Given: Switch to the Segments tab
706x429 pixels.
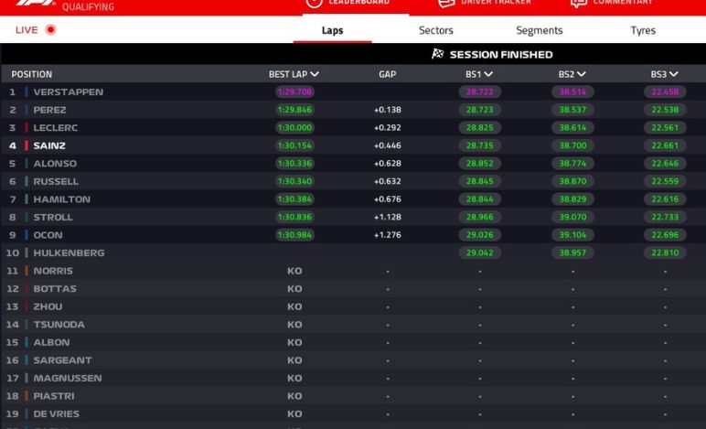Looking at the screenshot, I should point(540,30).
